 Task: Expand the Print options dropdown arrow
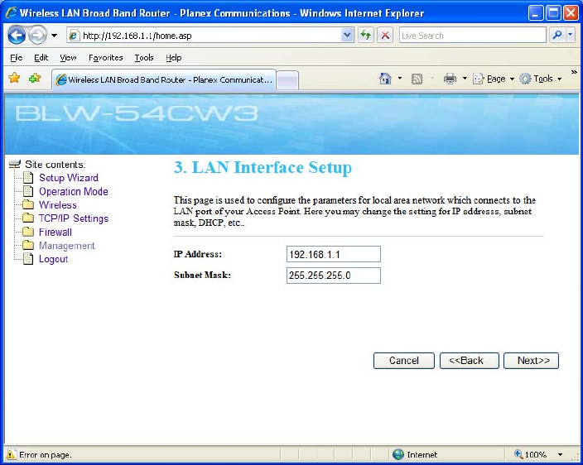click(465, 79)
